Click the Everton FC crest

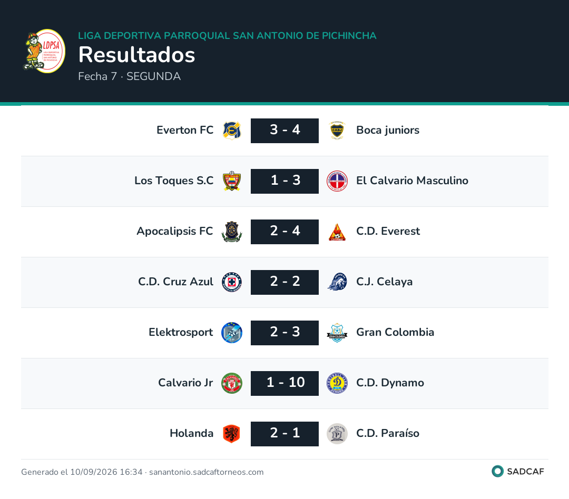click(x=232, y=131)
